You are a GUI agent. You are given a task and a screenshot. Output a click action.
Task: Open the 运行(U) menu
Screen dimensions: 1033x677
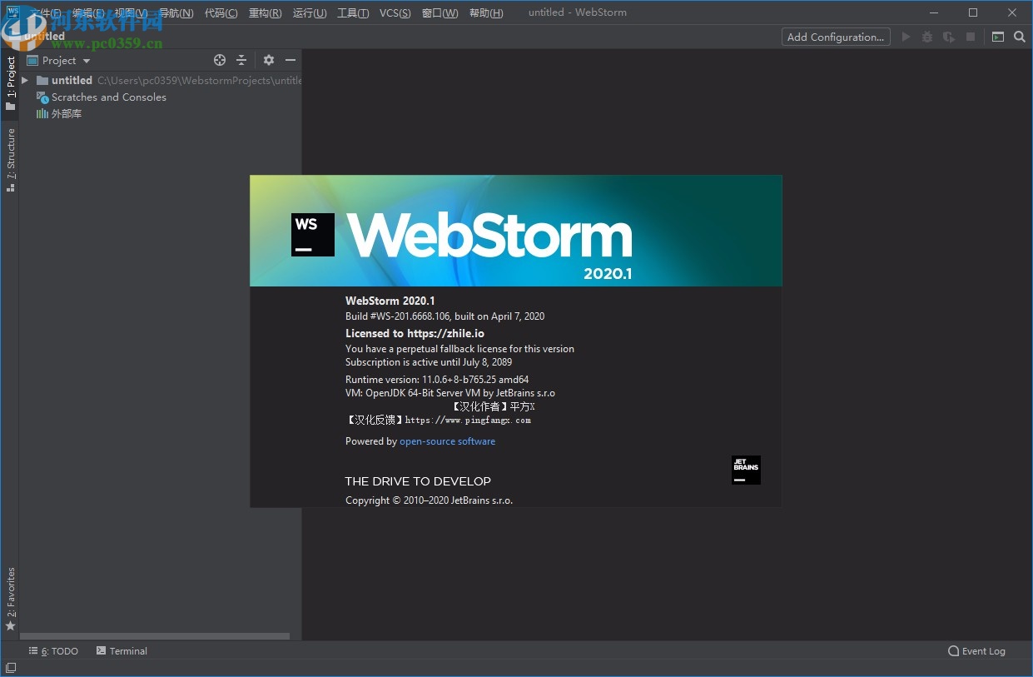click(x=309, y=12)
